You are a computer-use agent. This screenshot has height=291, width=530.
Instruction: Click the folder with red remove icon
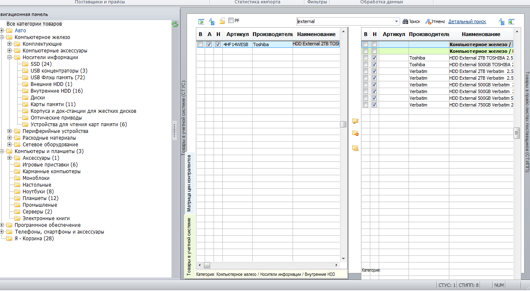pyautogui.click(x=355, y=133)
